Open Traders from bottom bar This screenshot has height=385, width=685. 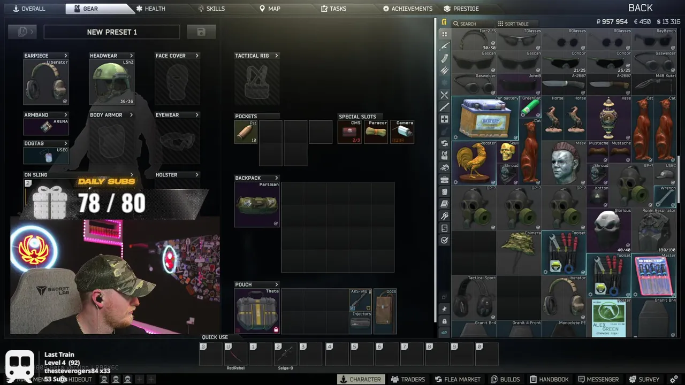pos(408,380)
